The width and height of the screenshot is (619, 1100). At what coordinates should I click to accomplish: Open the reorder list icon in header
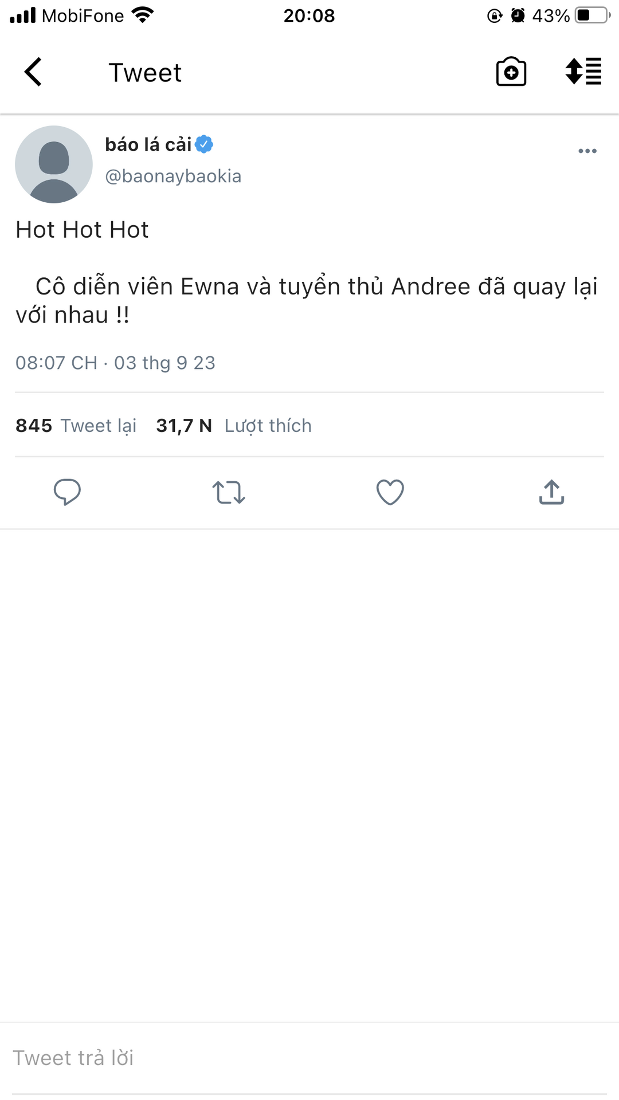583,72
